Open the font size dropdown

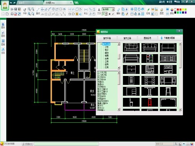[x=106, y=14]
